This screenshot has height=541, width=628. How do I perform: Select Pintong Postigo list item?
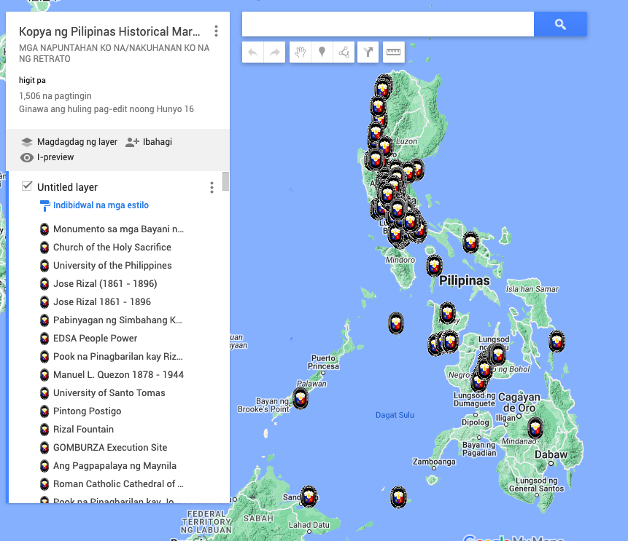click(88, 411)
